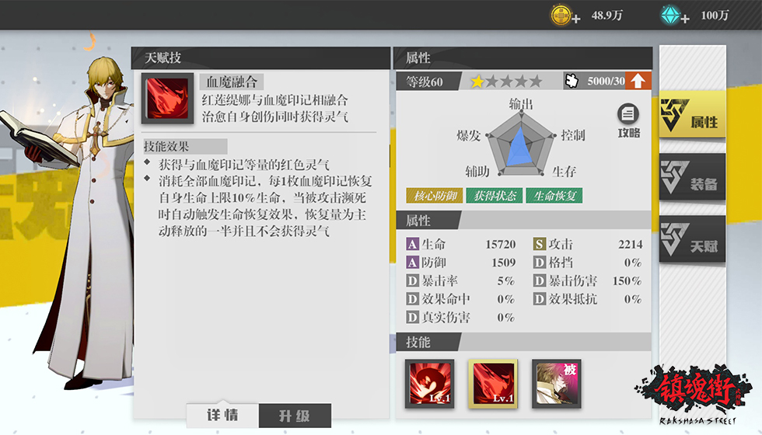Switch to the 升级 upgrade tab
Image resolution: width=762 pixels, height=435 pixels.
[x=295, y=416]
